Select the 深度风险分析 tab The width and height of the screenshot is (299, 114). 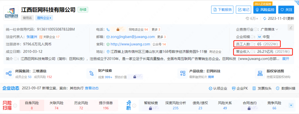[x=176, y=105]
